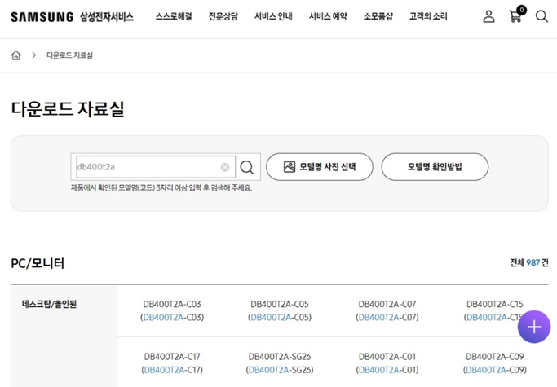Click the magnifier beside db400t2a field

click(x=247, y=167)
